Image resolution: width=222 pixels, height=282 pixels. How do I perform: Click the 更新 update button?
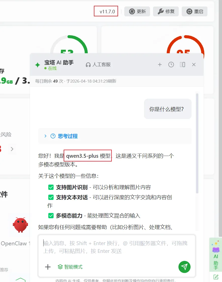137,12
